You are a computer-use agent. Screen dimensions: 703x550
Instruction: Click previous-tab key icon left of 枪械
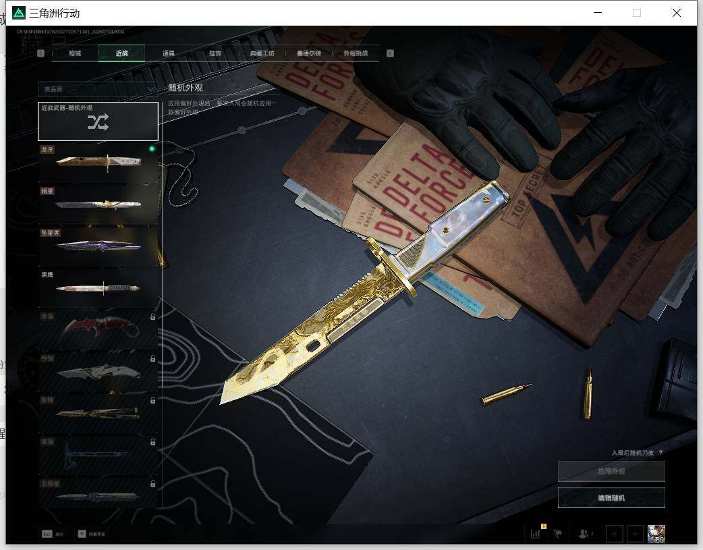point(40,53)
